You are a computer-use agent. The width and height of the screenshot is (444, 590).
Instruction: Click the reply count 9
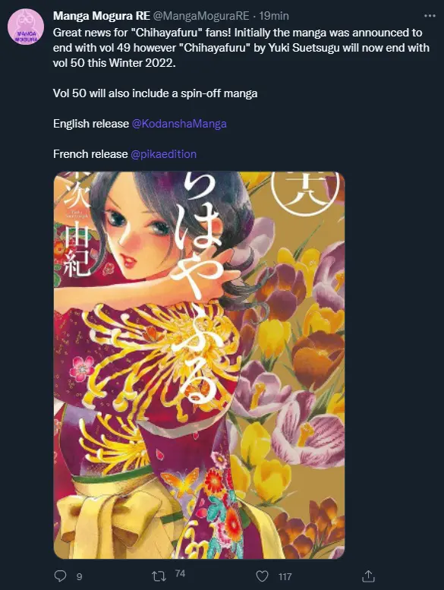[80, 576]
